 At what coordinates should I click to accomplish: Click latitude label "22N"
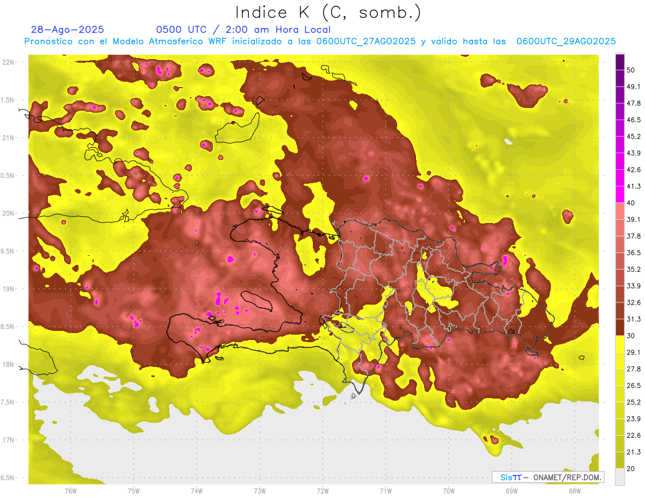click(9, 62)
